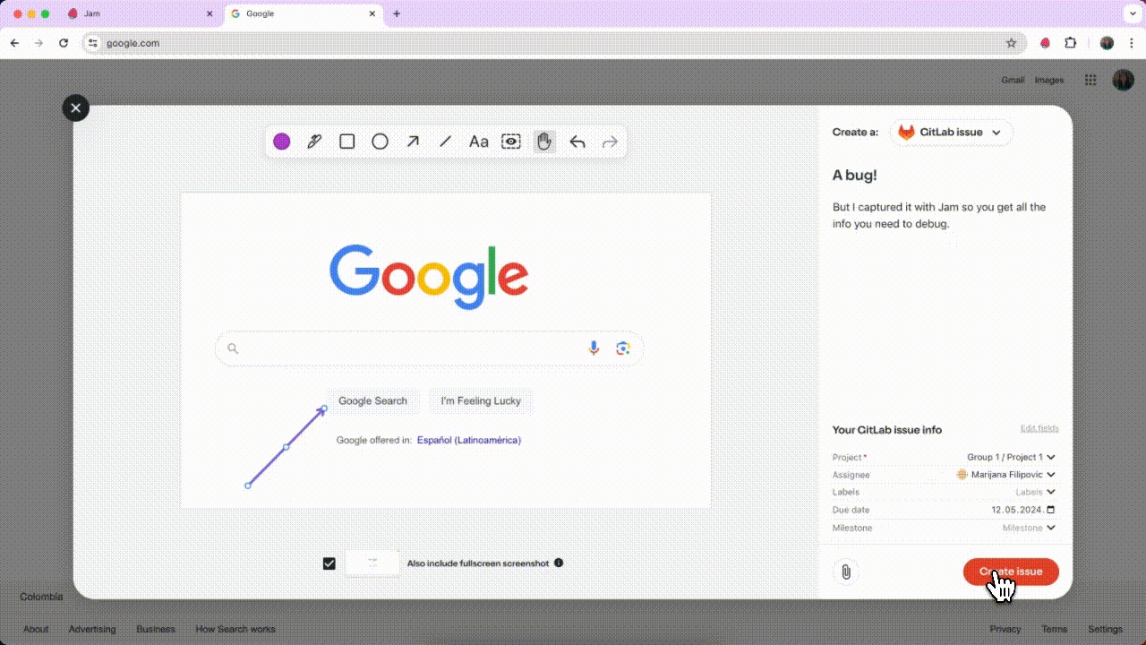Click the Due date field

(1022, 510)
